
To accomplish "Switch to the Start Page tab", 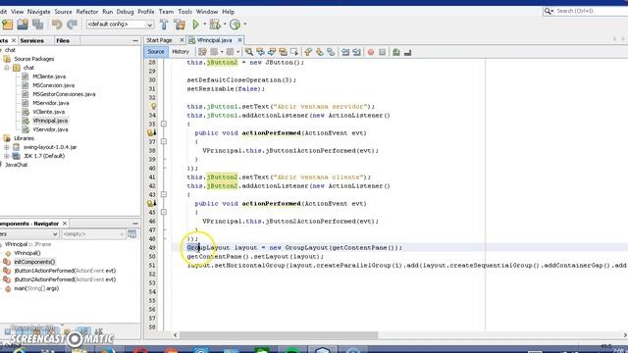I will (159, 40).
